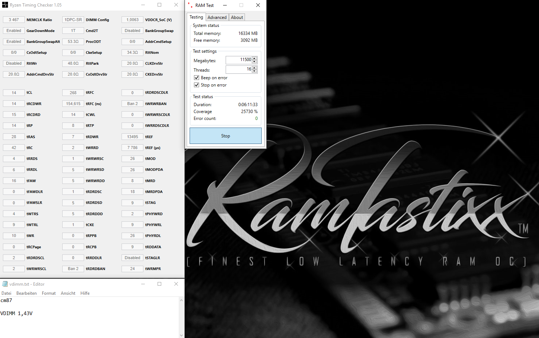
Task: Toggle the Beep on error checkbox
Action: coord(197,78)
